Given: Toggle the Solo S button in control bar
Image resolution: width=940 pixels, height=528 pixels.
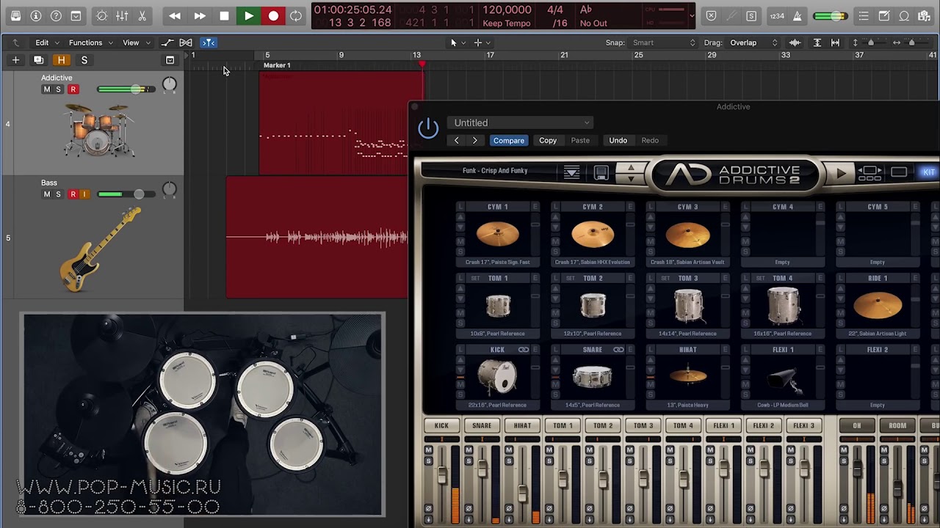Looking at the screenshot, I should [751, 15].
